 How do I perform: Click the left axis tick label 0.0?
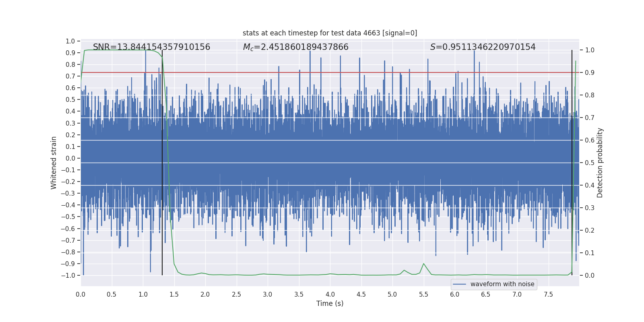[x=70, y=159]
